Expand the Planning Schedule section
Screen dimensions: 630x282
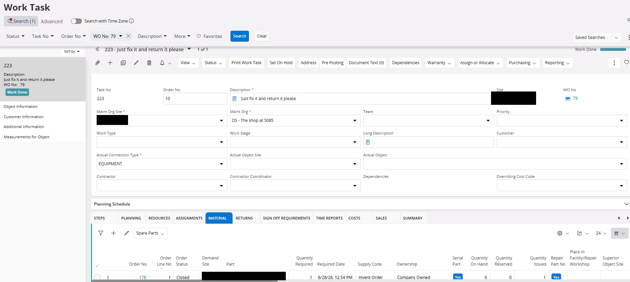626,204
